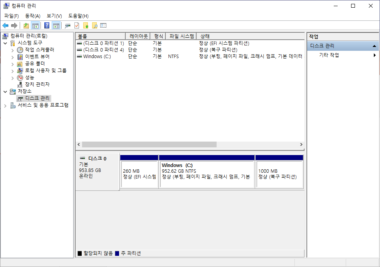
Task: Click the 디스크 0 파티션 1 volume icon
Action: tap(79, 43)
